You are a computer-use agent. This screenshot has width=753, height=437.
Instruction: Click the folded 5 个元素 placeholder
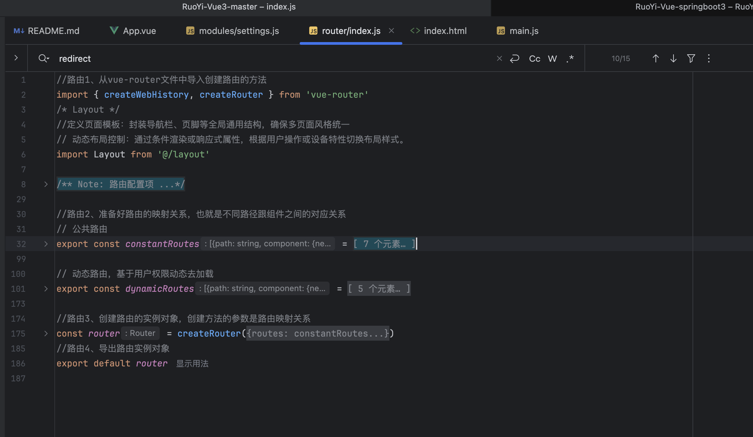379,289
